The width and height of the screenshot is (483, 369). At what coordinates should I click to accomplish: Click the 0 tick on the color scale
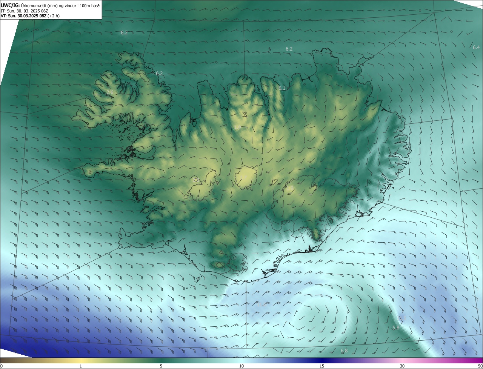[x=2, y=366]
